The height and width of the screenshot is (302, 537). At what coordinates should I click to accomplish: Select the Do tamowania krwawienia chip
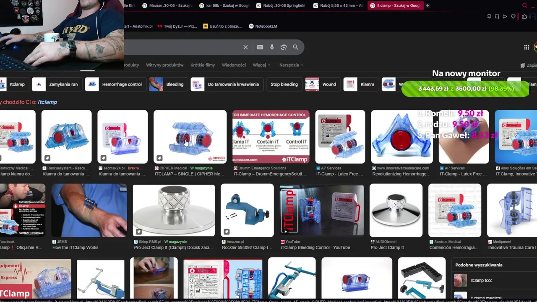tap(227, 84)
